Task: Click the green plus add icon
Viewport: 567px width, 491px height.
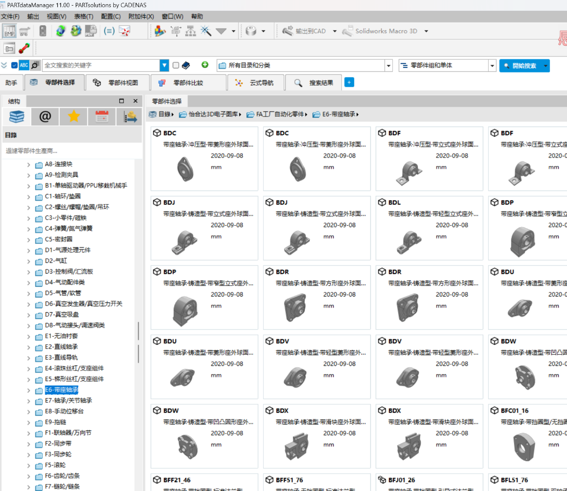Action: click(x=205, y=65)
